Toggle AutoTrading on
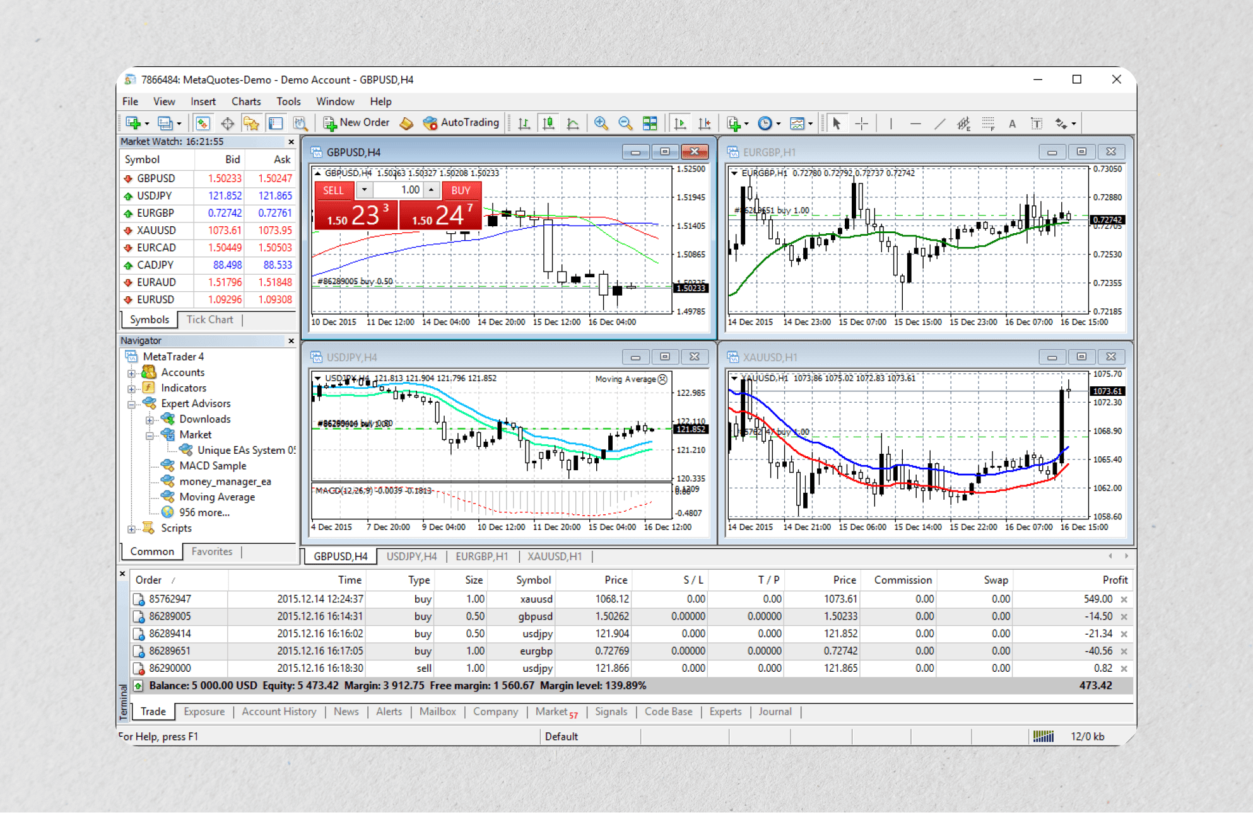The image size is (1253, 813). tap(461, 123)
